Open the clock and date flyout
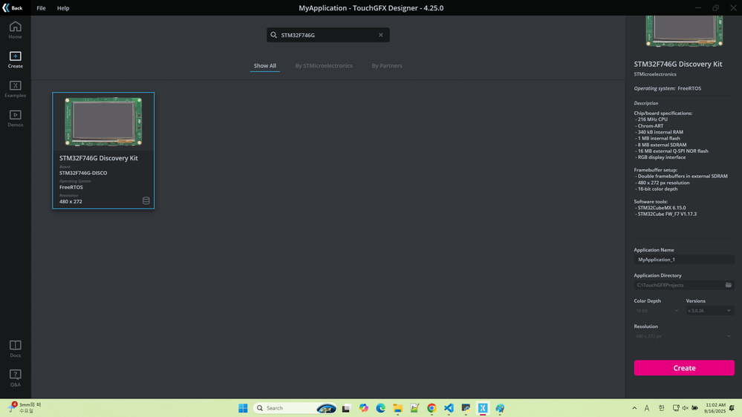This screenshot has width=742, height=417. (x=715, y=408)
